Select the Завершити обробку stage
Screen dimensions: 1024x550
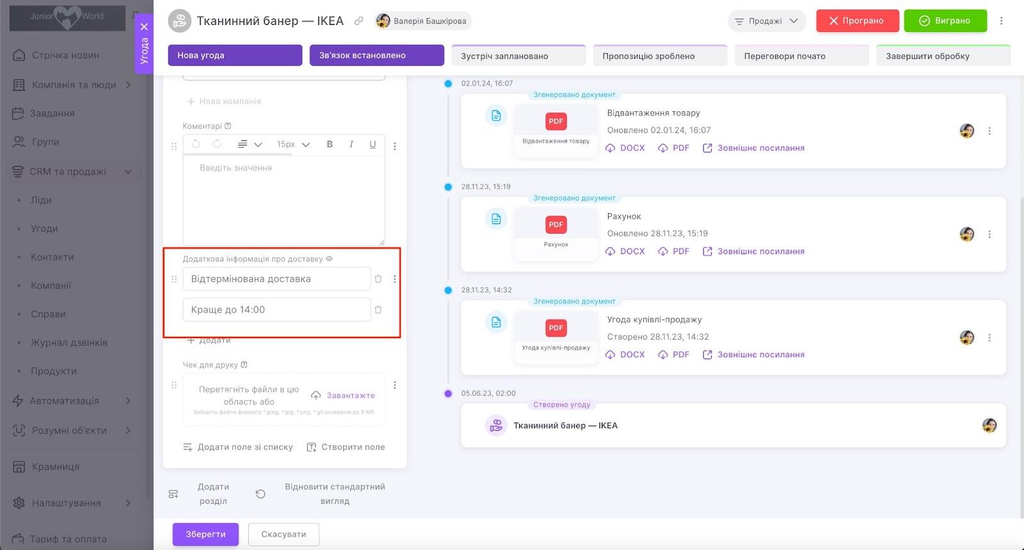(943, 56)
